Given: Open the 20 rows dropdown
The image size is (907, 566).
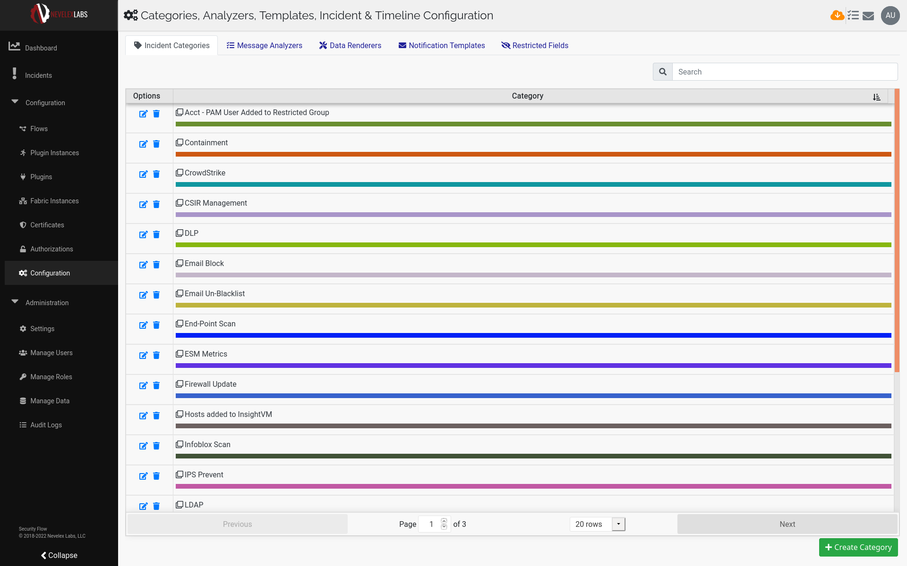Looking at the screenshot, I should click(x=618, y=524).
